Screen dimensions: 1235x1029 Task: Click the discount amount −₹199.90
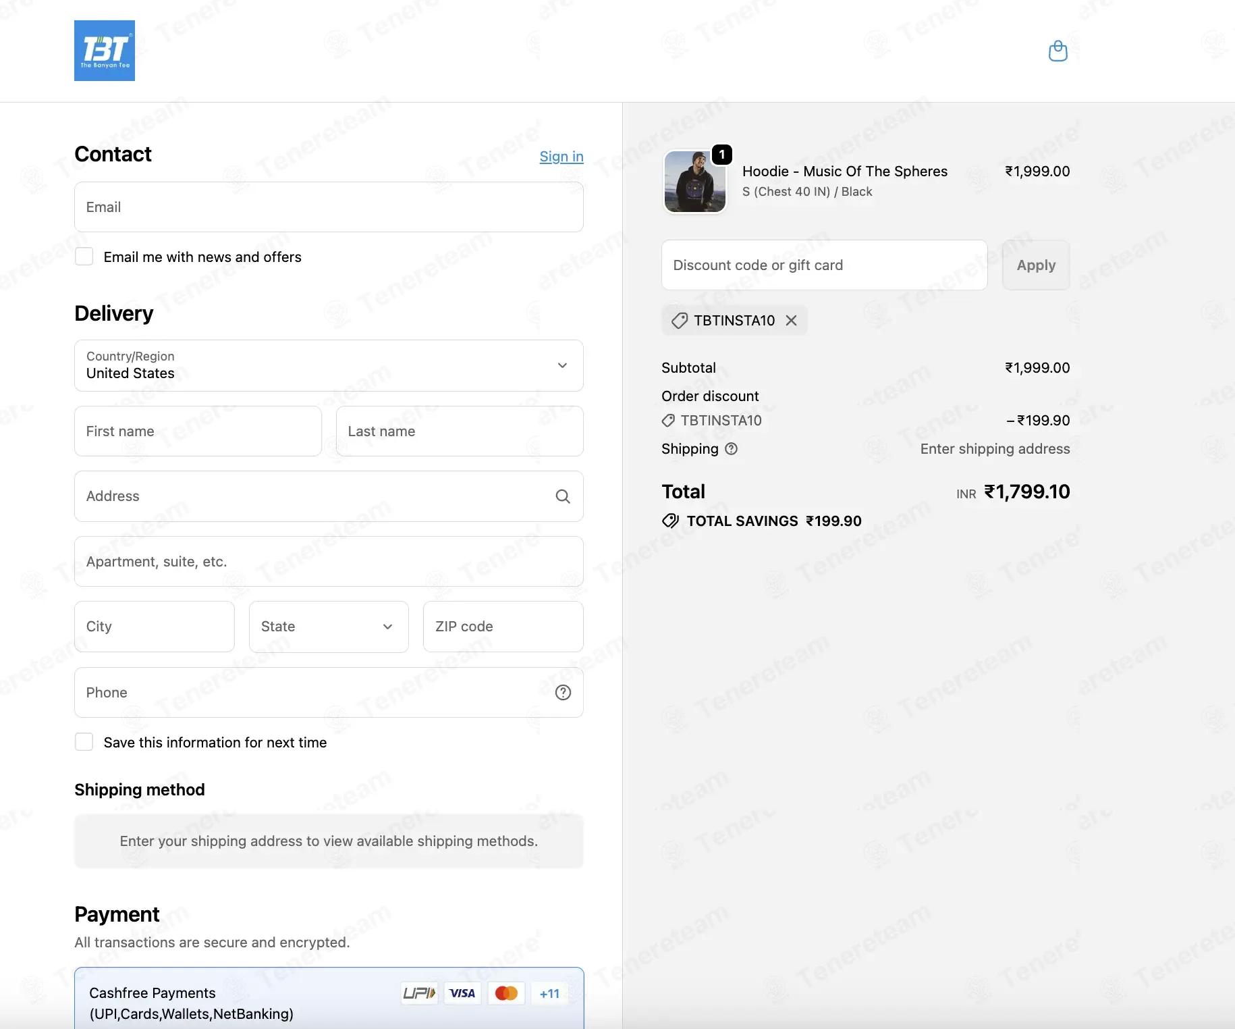(1038, 421)
